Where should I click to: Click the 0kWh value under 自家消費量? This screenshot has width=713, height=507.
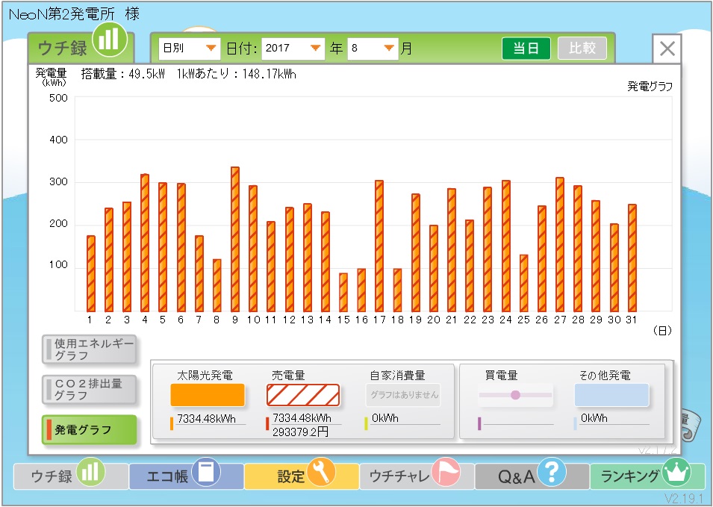384,418
